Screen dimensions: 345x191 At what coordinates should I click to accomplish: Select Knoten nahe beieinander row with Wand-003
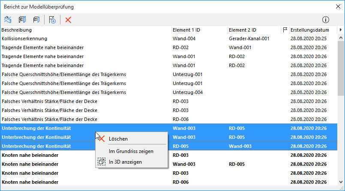coord(169,164)
